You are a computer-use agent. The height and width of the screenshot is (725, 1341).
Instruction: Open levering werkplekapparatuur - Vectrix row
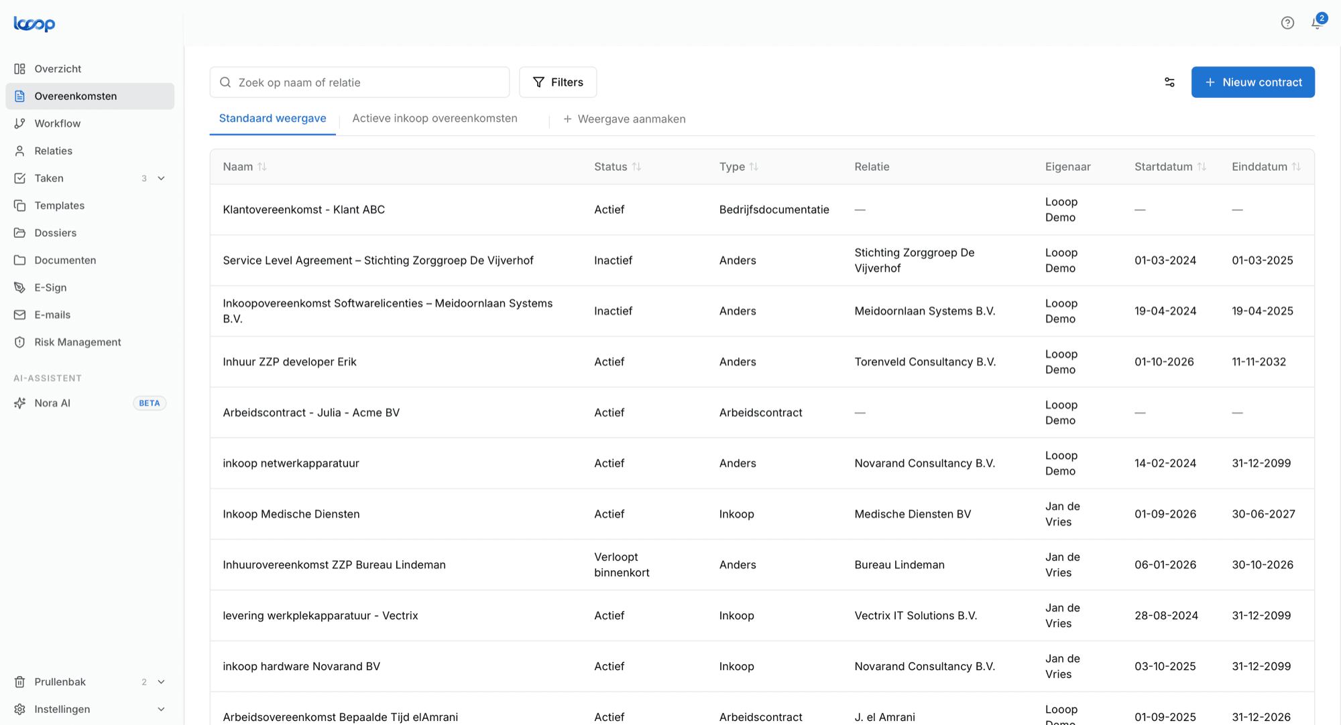pos(762,616)
